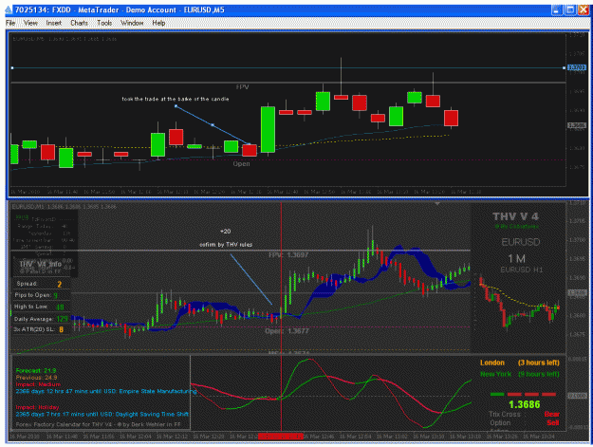Click the '1 M' timeframe label
The width and height of the screenshot is (593, 447).
(x=516, y=259)
